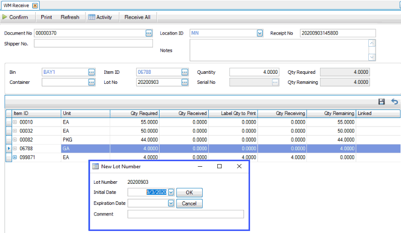Select the WM Receive tab
The image size is (401, 233).
[17, 6]
